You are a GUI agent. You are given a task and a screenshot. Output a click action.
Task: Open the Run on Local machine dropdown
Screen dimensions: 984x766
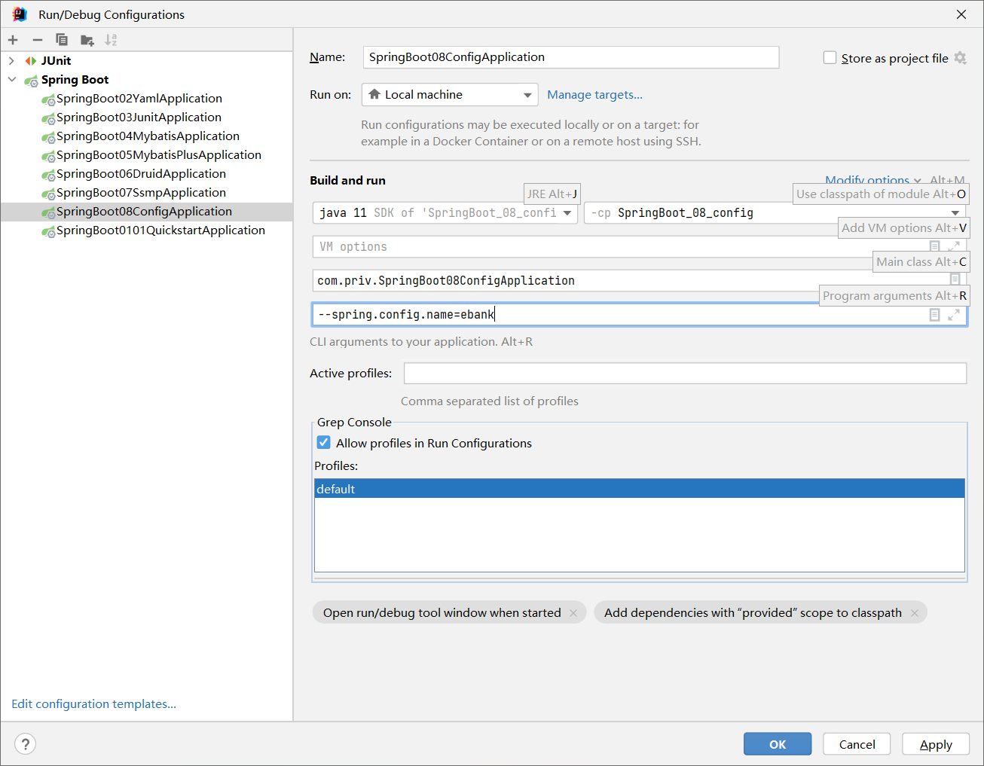coord(450,95)
